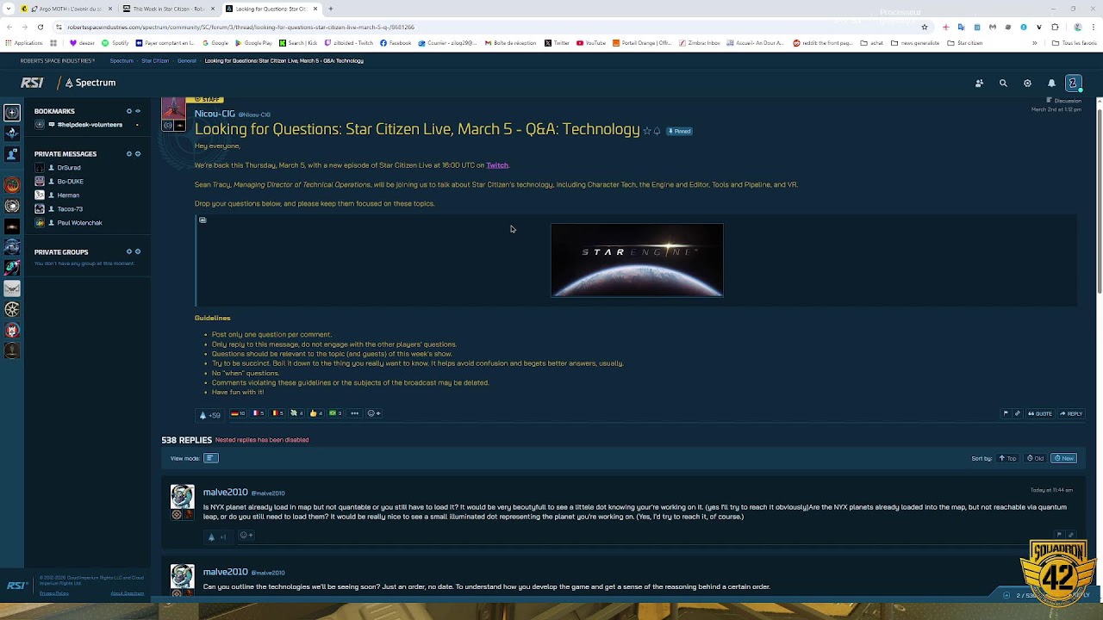Open the user profile avatar menu
Image resolution: width=1103 pixels, height=620 pixels.
[1073, 84]
